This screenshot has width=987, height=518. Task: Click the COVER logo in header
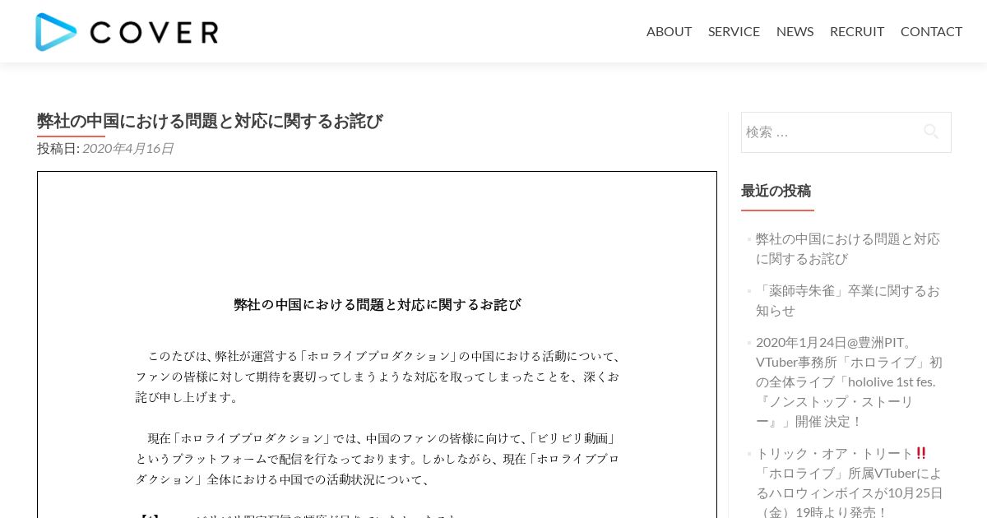tap(127, 32)
